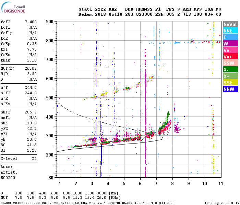Click the yE value 20.0
This screenshot has width=240, height=205.
pyautogui.click(x=32, y=139)
